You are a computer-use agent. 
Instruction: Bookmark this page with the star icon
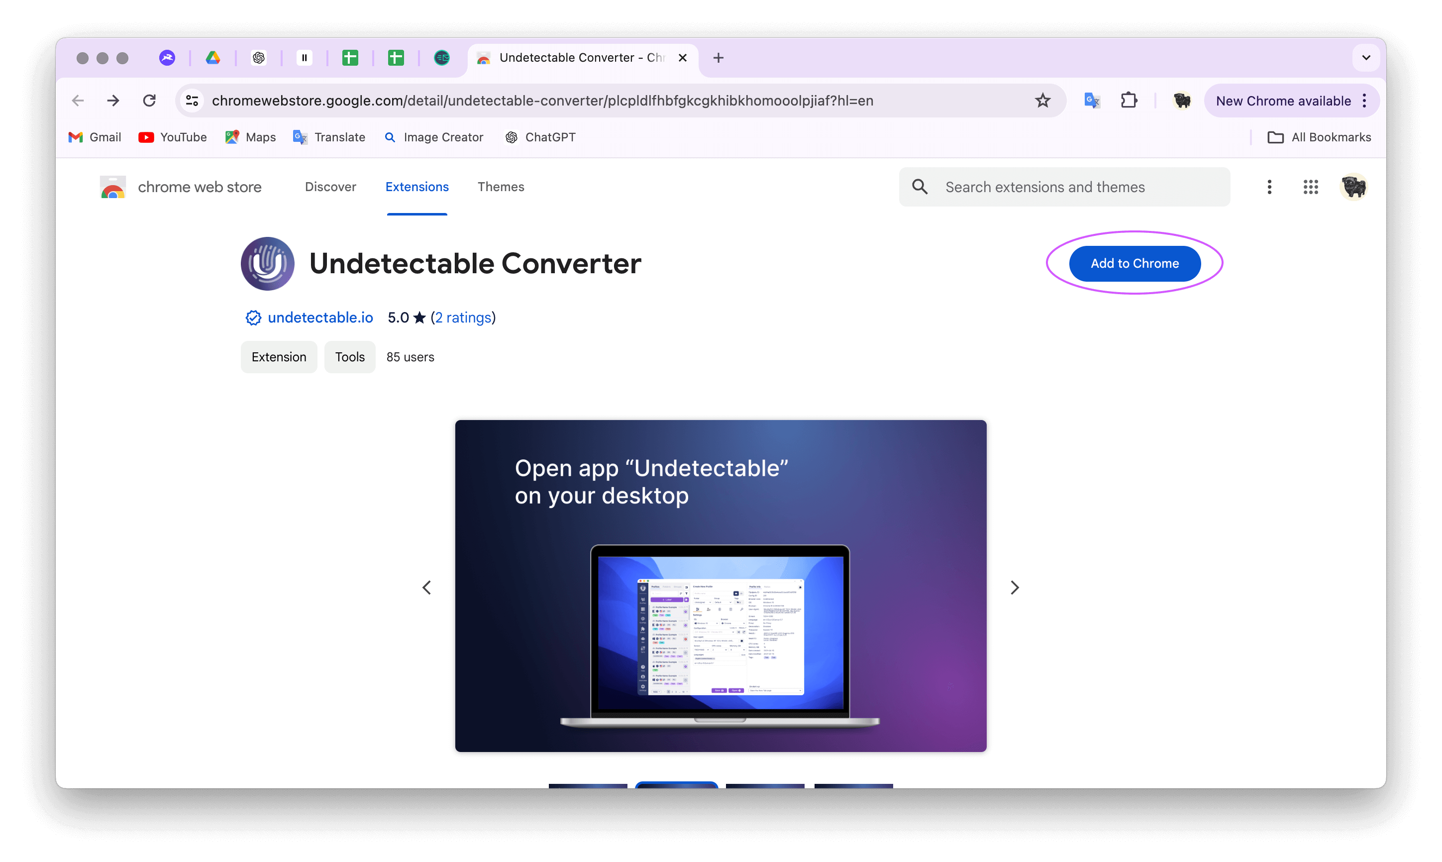pos(1042,100)
